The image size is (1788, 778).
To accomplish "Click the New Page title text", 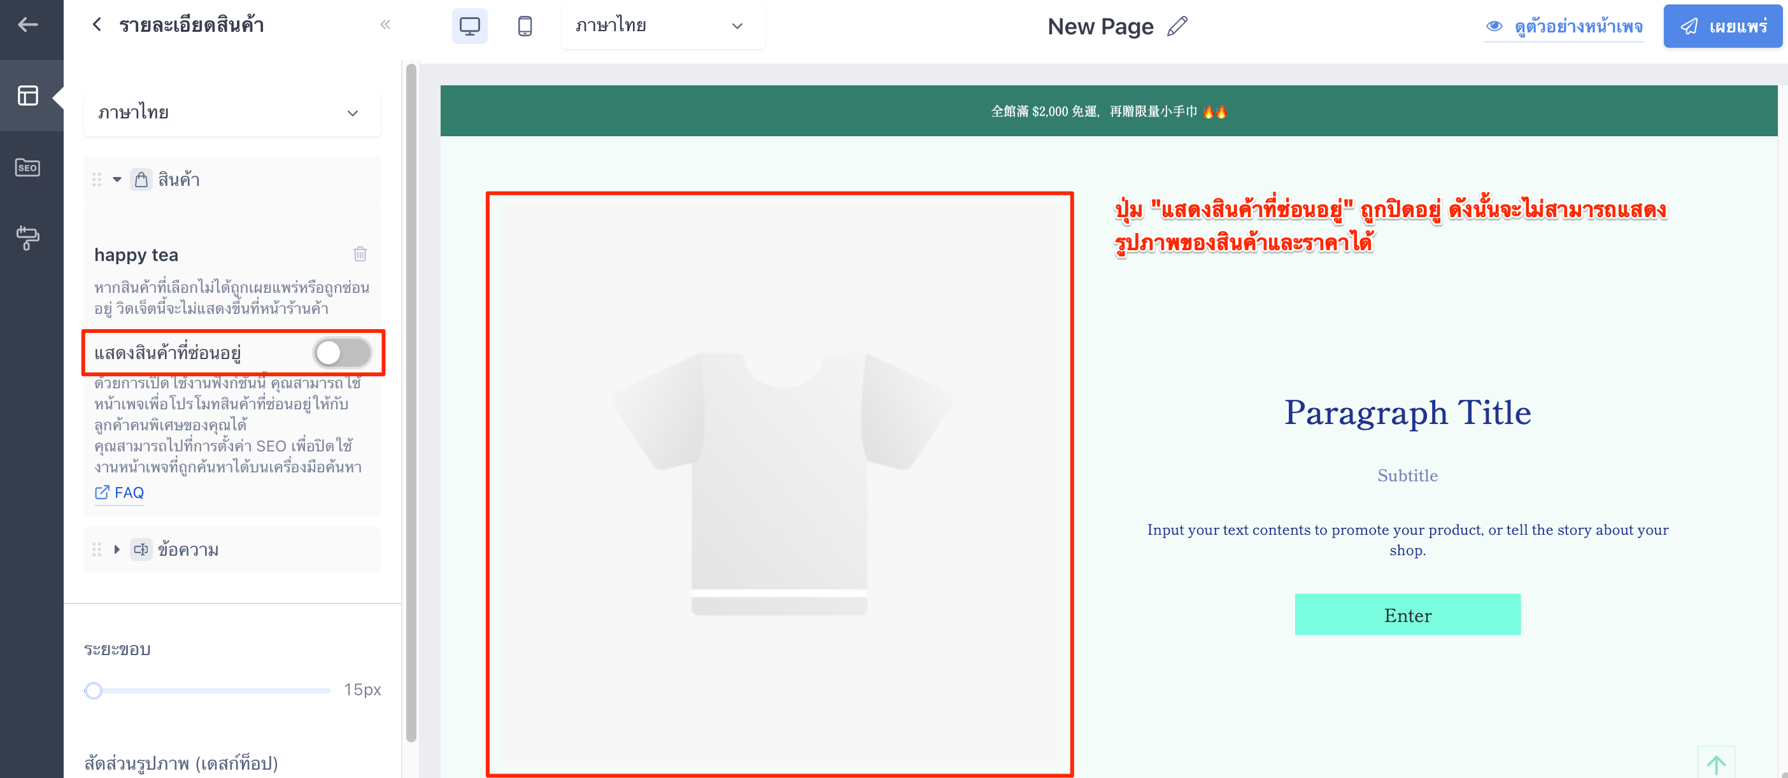I will [x=1100, y=26].
